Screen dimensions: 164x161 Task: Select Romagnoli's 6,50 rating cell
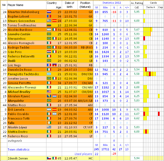(137, 43)
